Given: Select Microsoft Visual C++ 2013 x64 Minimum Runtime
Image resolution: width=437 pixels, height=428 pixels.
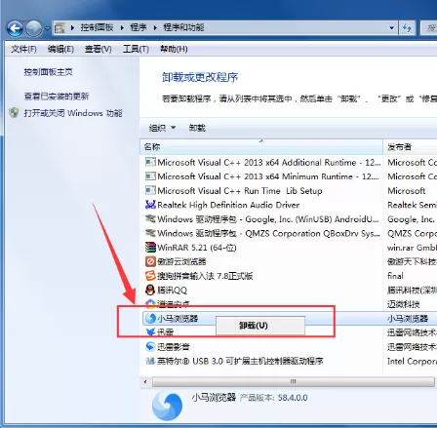Looking at the screenshot, I should click(268, 176).
